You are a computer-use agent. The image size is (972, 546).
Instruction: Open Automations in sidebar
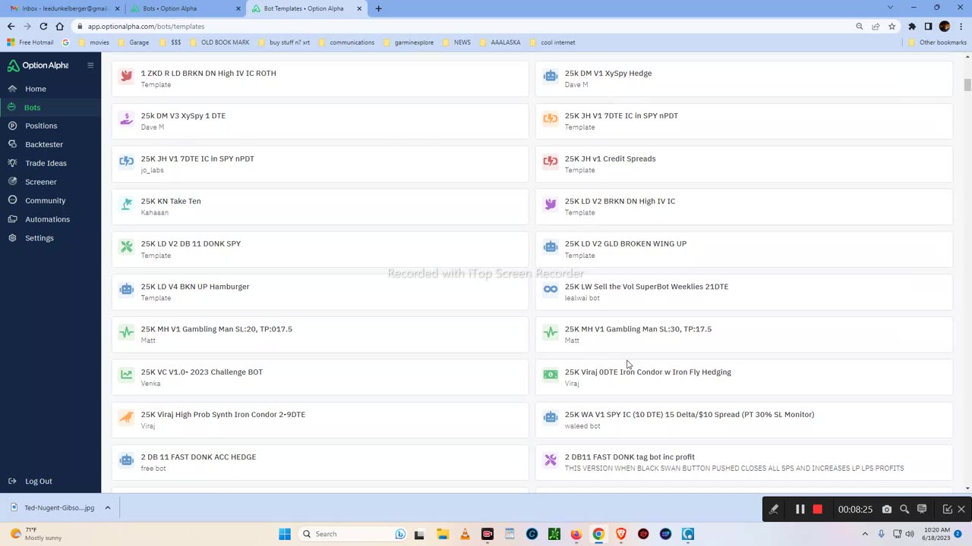(x=47, y=219)
